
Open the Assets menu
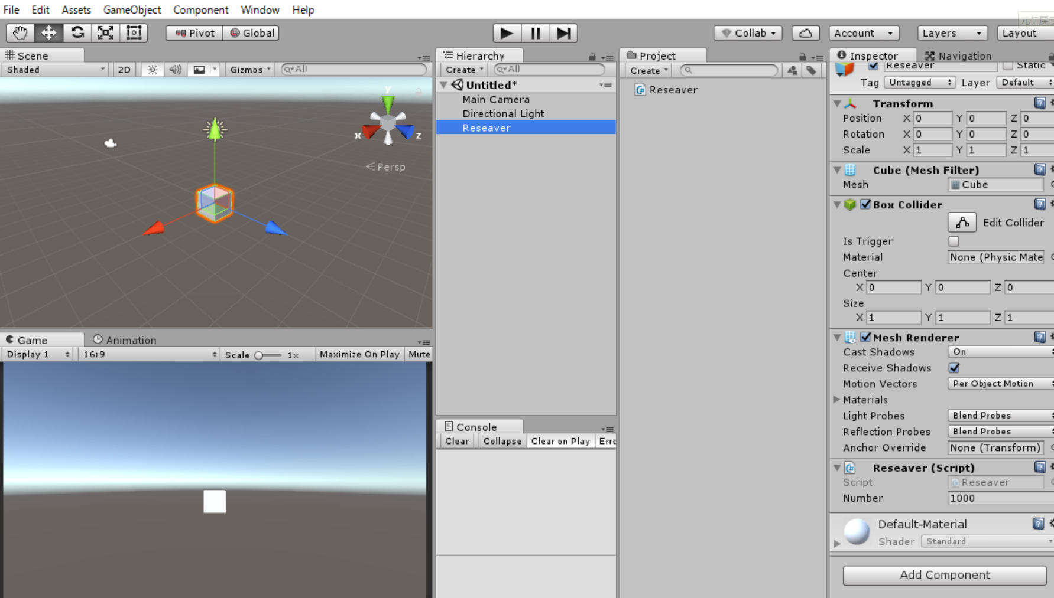[x=76, y=9]
